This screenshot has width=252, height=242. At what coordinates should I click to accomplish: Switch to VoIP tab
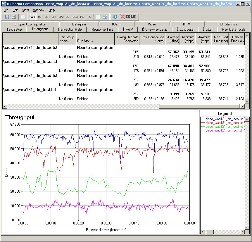(x=128, y=30)
